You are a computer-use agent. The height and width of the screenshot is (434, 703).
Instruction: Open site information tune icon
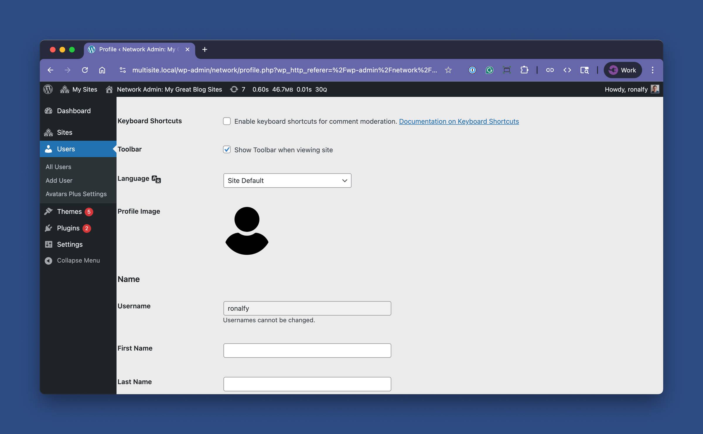pyautogui.click(x=122, y=70)
